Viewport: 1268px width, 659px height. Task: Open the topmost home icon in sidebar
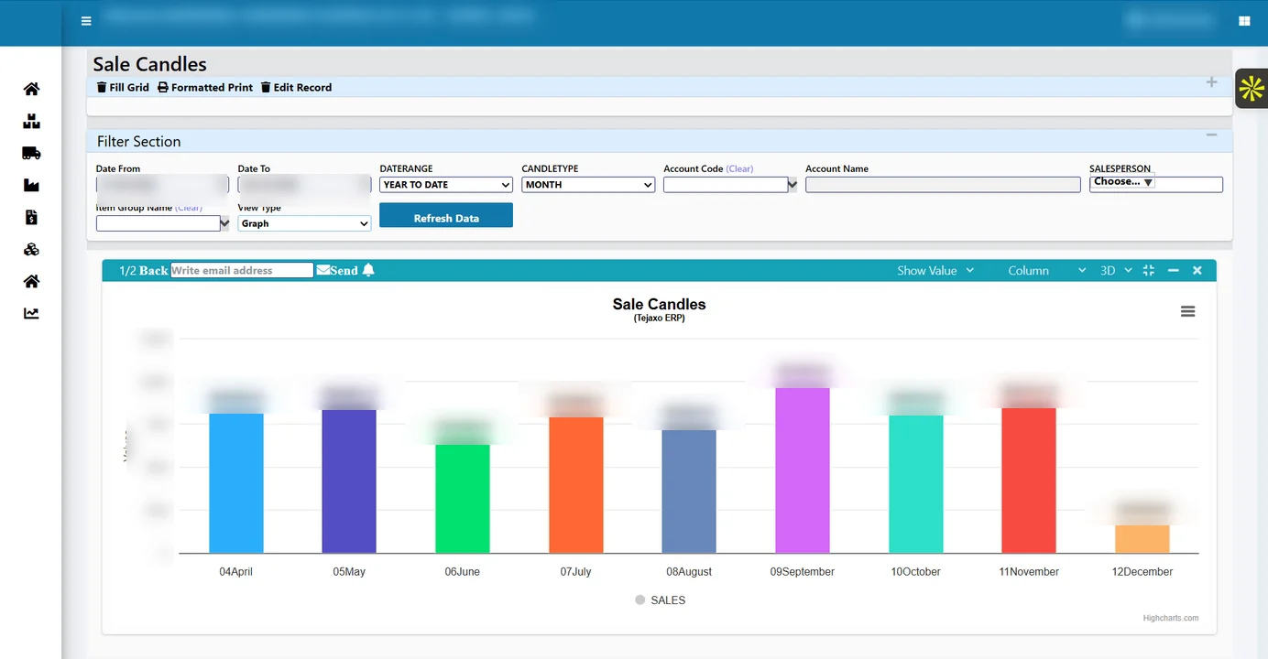pyautogui.click(x=31, y=89)
